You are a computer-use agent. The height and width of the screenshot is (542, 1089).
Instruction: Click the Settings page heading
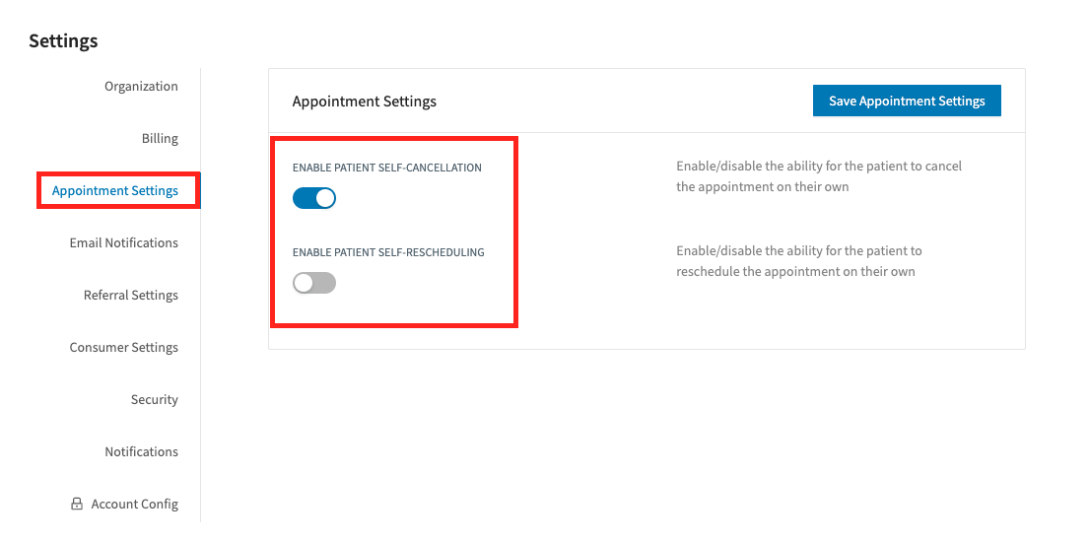63,41
